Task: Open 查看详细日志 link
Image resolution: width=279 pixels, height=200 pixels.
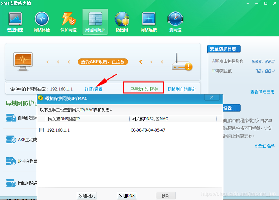Action: 262,92
